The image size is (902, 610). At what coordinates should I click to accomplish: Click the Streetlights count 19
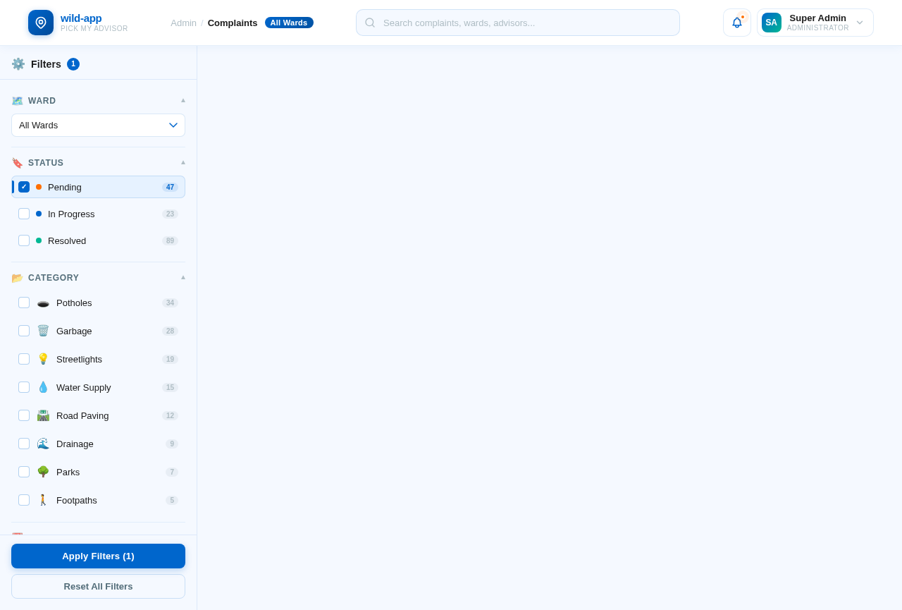(x=170, y=359)
